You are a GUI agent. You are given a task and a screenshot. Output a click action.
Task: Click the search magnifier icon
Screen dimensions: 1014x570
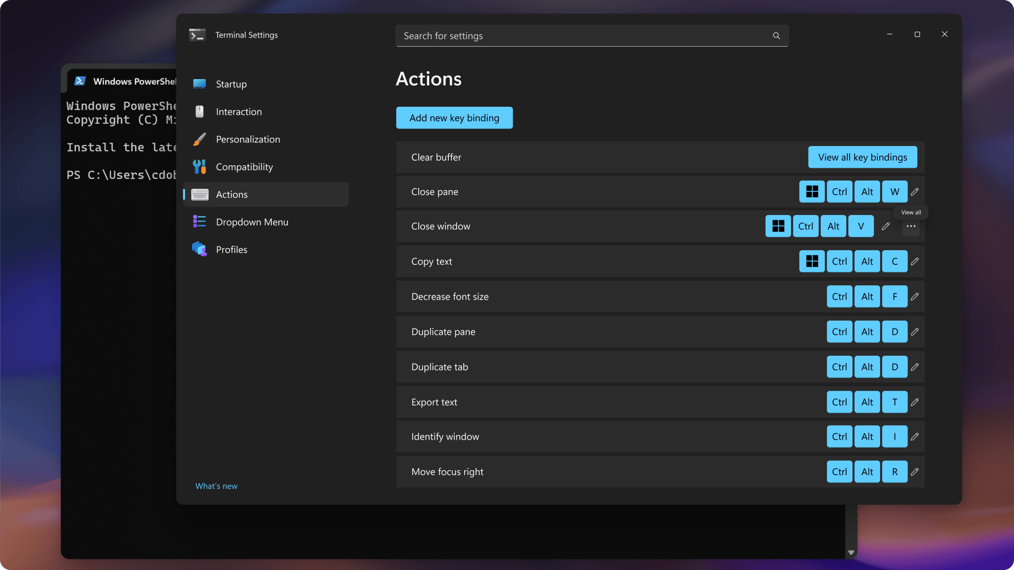(x=776, y=36)
